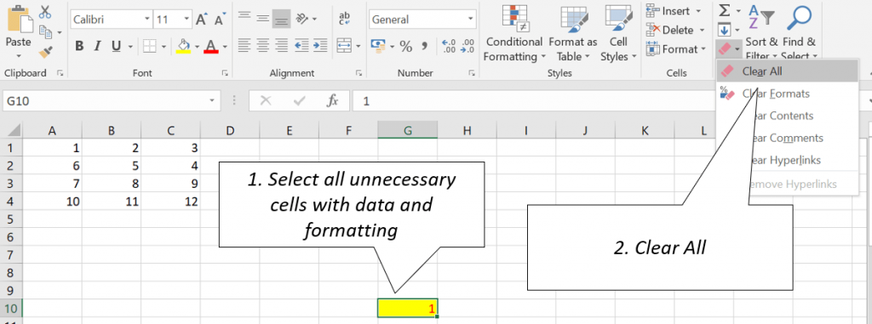
Task: Click the Delete cells button
Action: (675, 30)
